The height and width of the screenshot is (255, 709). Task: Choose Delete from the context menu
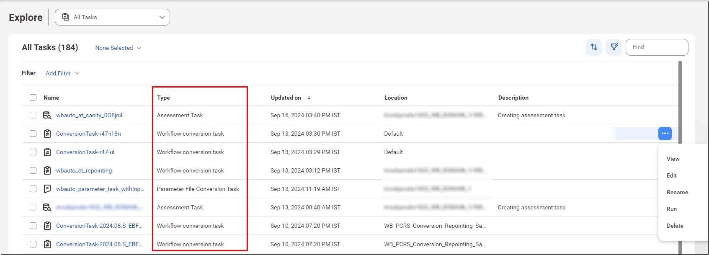[x=675, y=226]
